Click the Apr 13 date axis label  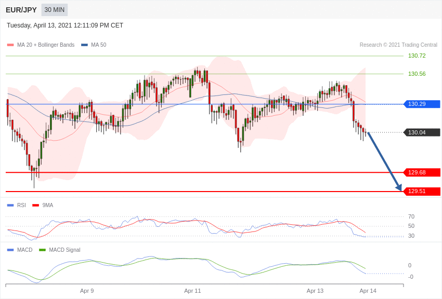point(315,291)
